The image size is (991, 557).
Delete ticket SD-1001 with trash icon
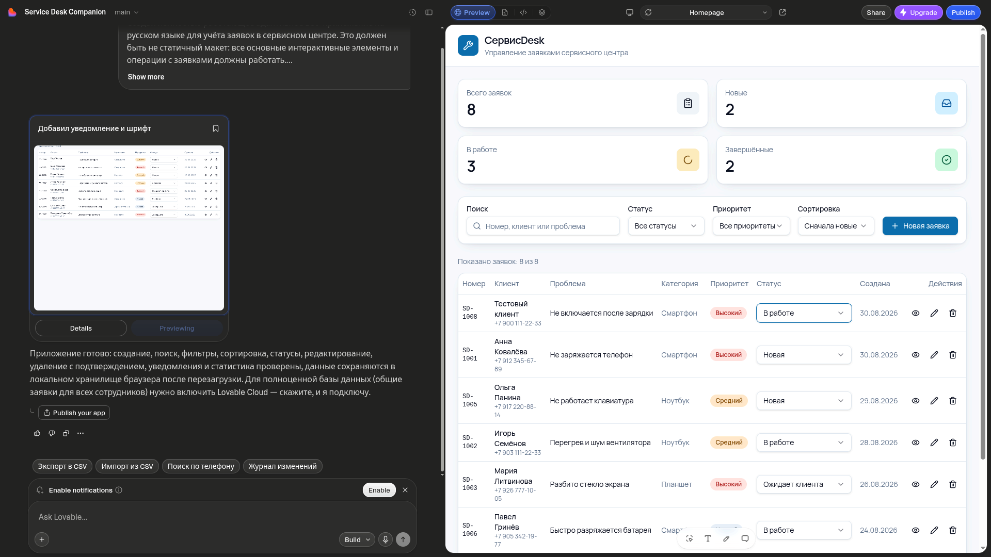click(x=953, y=355)
